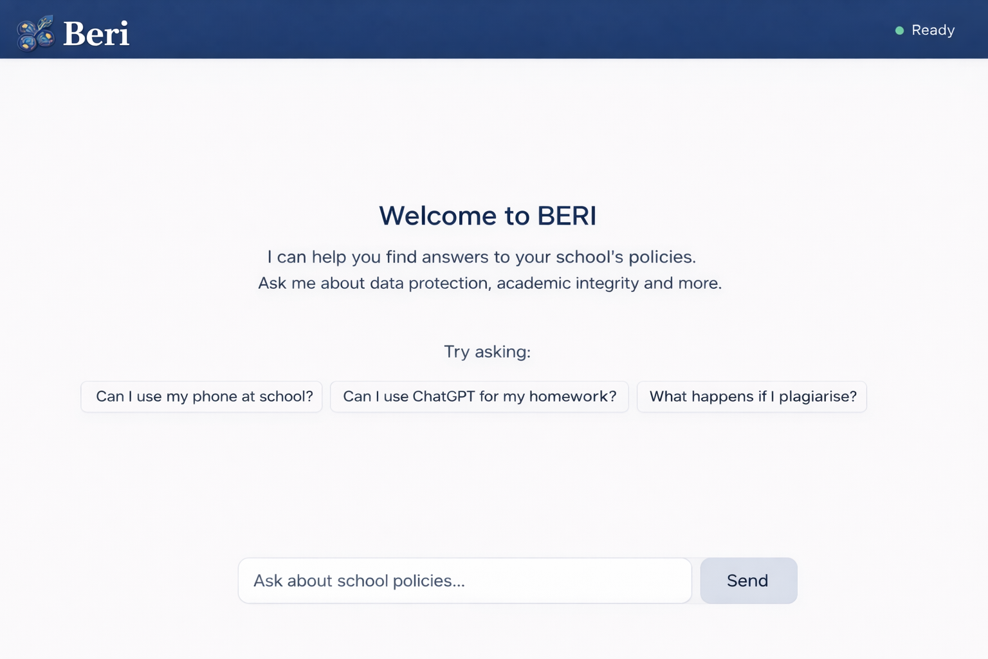The image size is (988, 659).
Task: Ask 'Can I use my phone at school?'
Action: 201,396
